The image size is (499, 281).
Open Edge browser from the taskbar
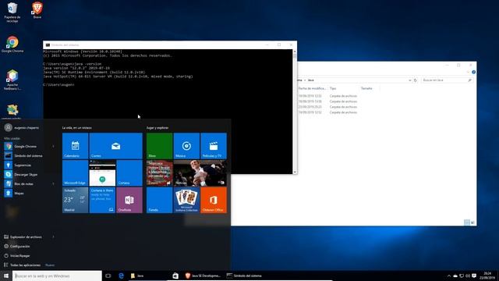click(x=122, y=276)
